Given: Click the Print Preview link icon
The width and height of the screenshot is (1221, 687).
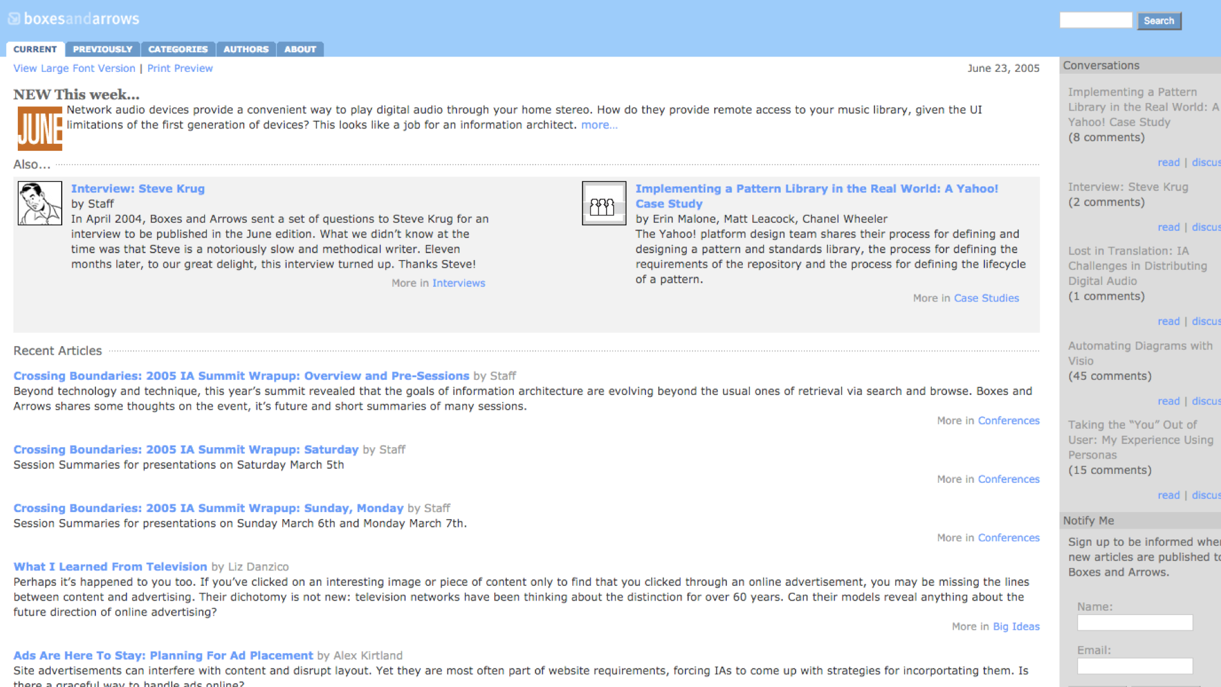Looking at the screenshot, I should pyautogui.click(x=179, y=68).
